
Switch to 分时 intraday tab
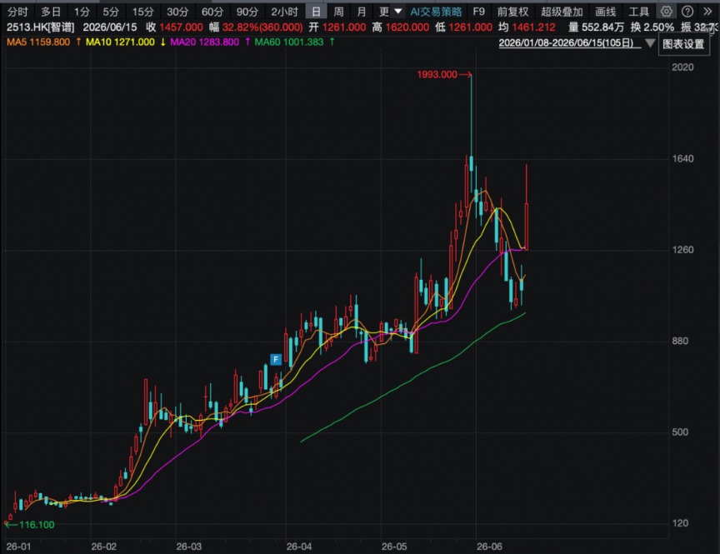tap(17, 12)
